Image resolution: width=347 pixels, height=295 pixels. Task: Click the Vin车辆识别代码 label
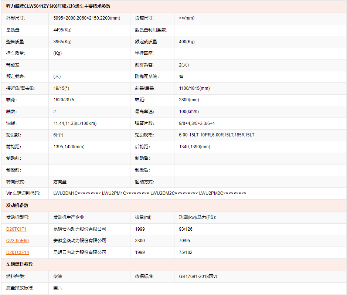[x=23, y=193]
